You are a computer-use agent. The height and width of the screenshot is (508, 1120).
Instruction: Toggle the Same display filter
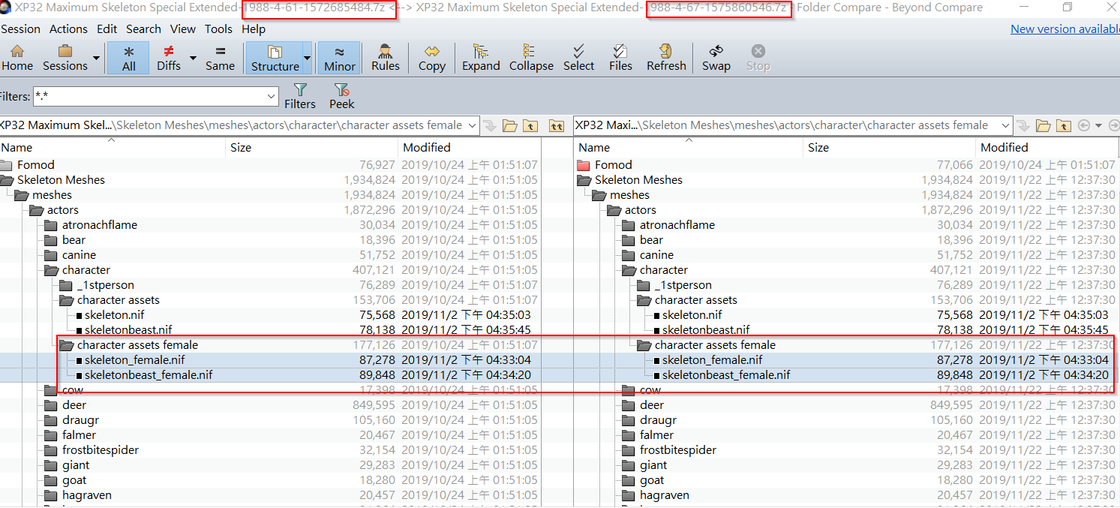pos(220,57)
